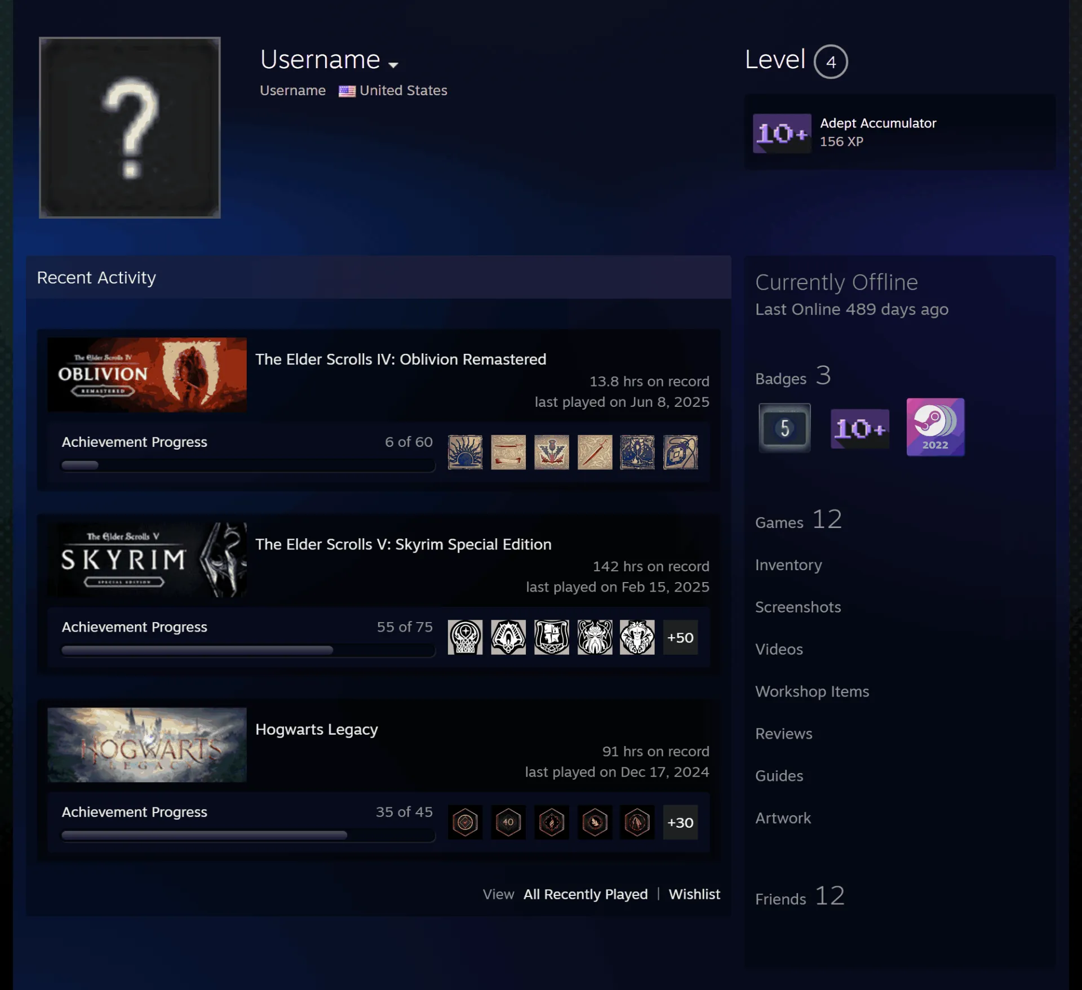Click the Adept Accumulator 156 XP text

point(841,141)
